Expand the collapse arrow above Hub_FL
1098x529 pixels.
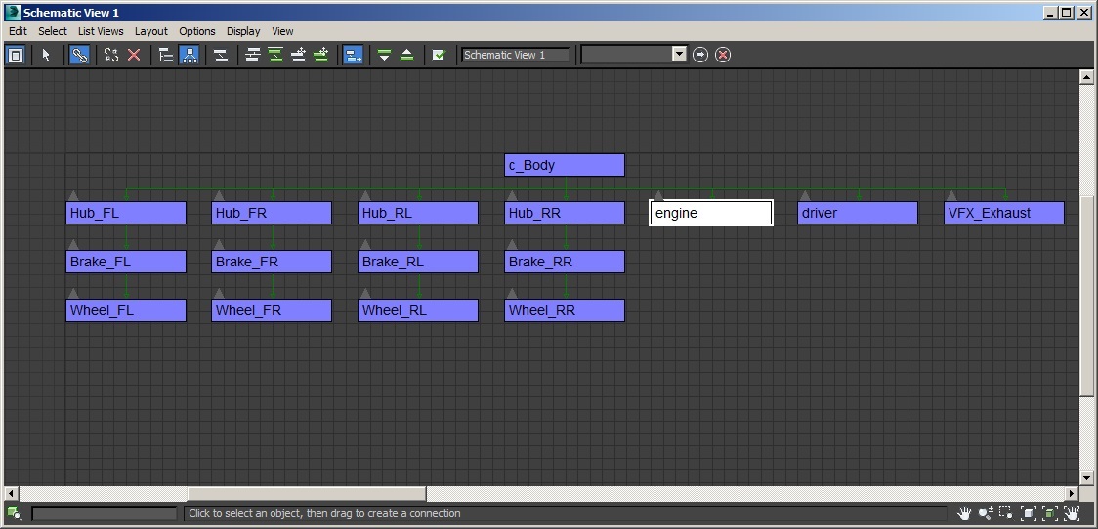73,196
